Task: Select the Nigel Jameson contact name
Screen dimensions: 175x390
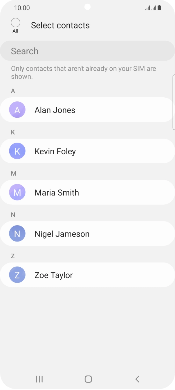Action: click(x=62, y=234)
